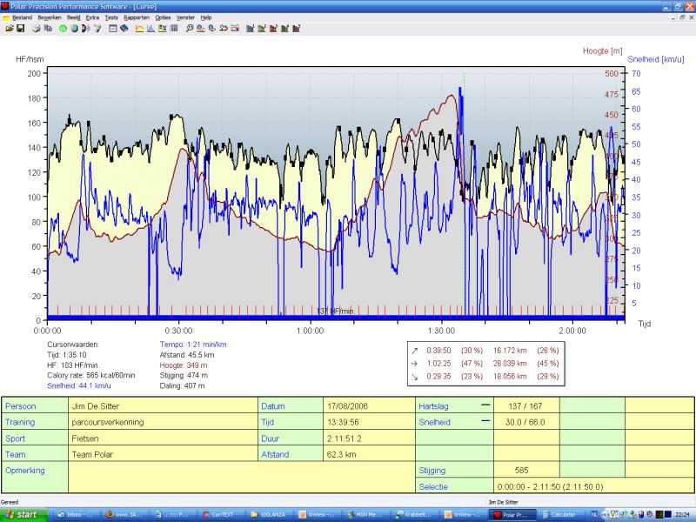Open the Tests menu
Viewport: 696px width, 522px height.
coord(111,17)
